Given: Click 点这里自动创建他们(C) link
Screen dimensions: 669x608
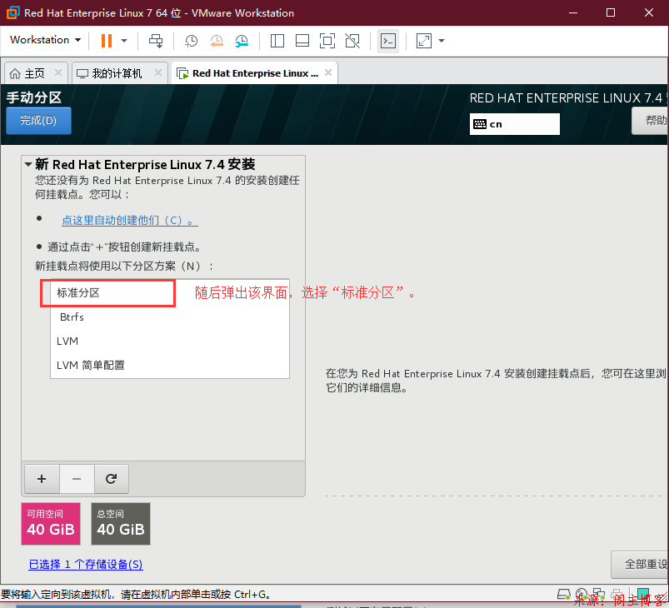Looking at the screenshot, I should point(130,220).
